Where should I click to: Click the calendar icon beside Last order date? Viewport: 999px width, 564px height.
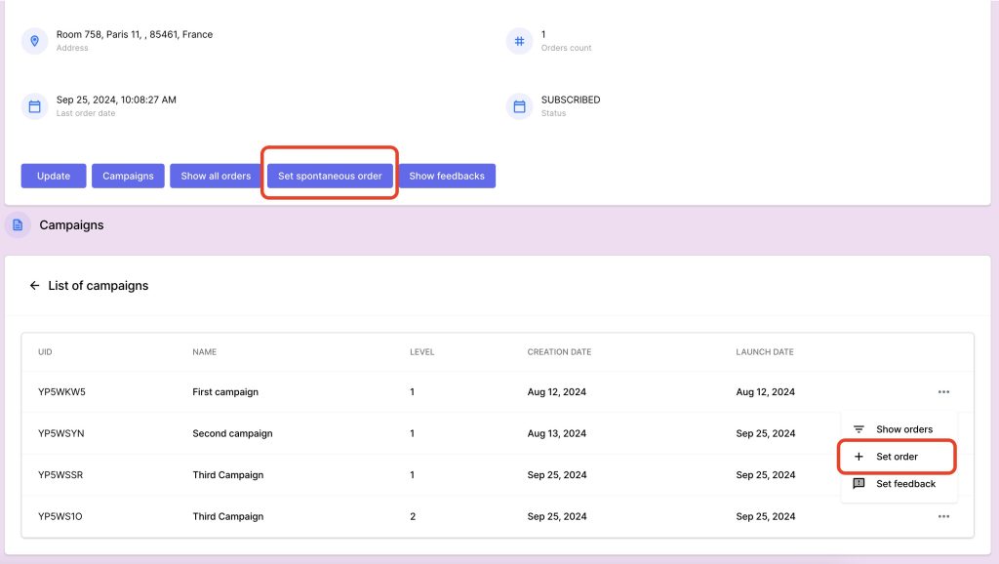(35, 106)
